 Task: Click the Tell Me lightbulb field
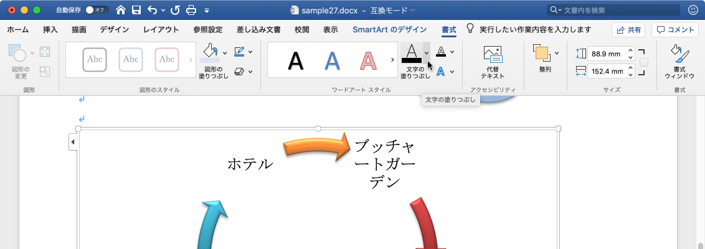point(529,30)
